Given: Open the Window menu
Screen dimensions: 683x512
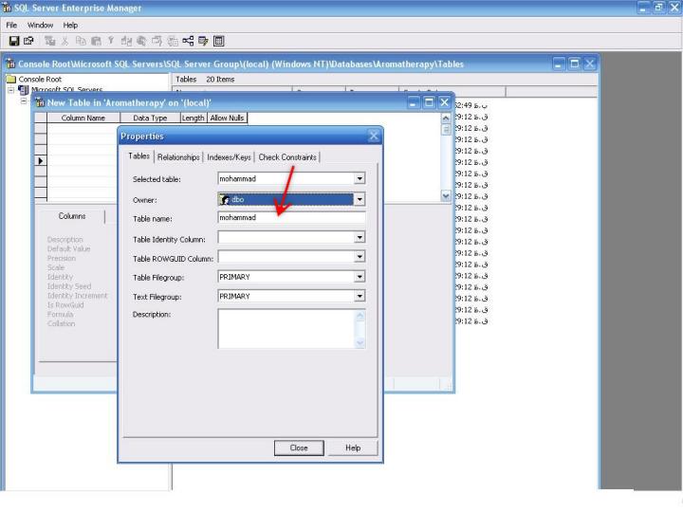Looking at the screenshot, I should click(x=40, y=26).
